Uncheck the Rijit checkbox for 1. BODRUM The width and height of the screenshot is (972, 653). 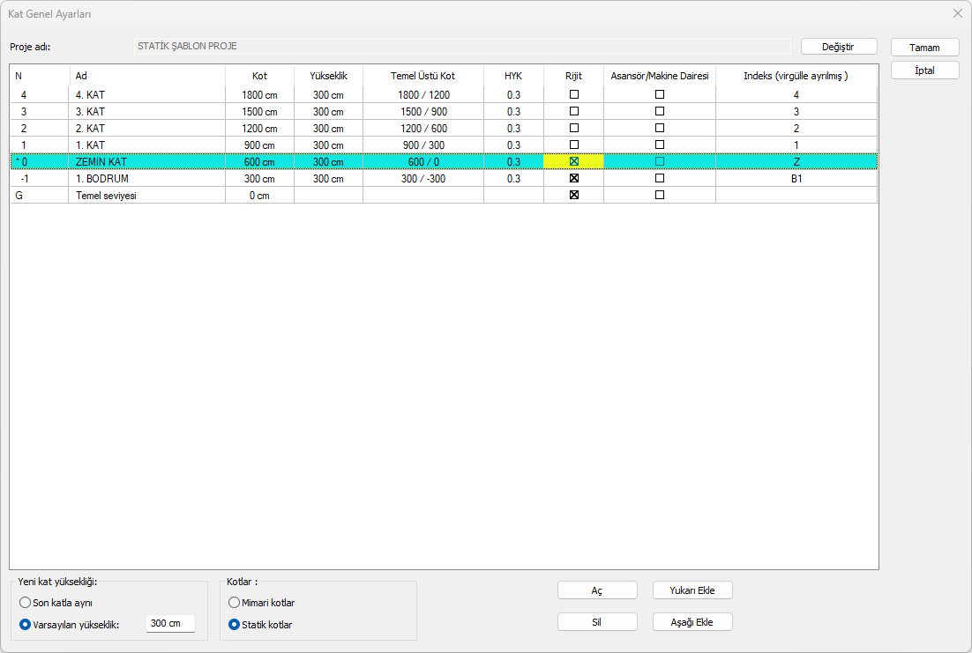click(x=574, y=178)
